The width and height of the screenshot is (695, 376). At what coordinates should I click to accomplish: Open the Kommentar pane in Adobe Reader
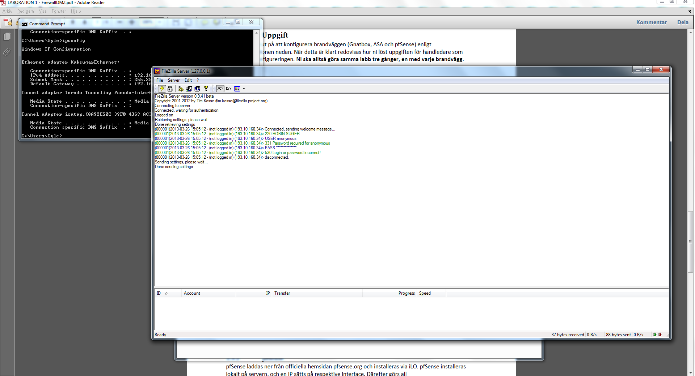[x=651, y=22]
